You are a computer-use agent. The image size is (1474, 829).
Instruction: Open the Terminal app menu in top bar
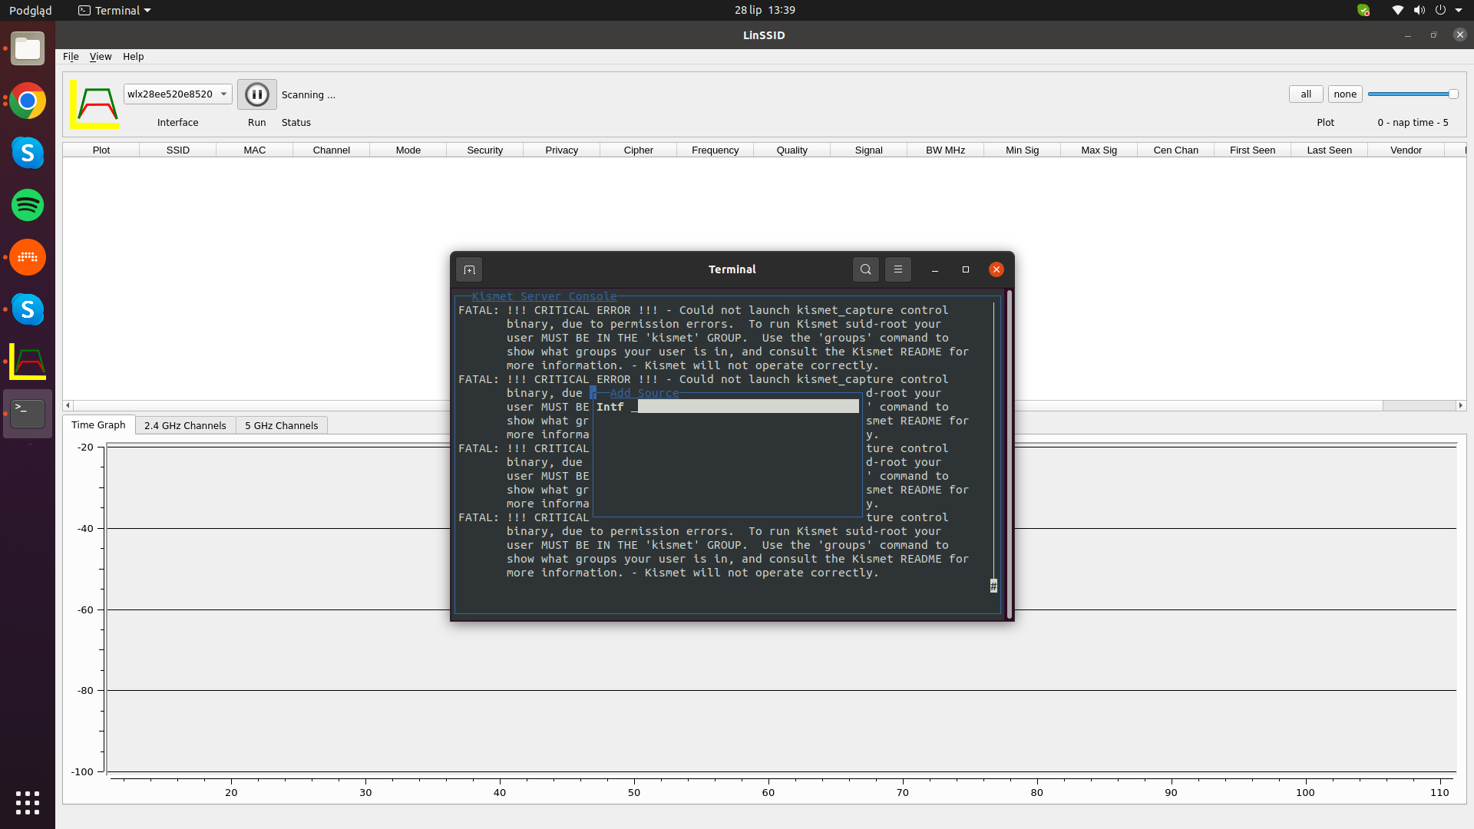tap(115, 10)
